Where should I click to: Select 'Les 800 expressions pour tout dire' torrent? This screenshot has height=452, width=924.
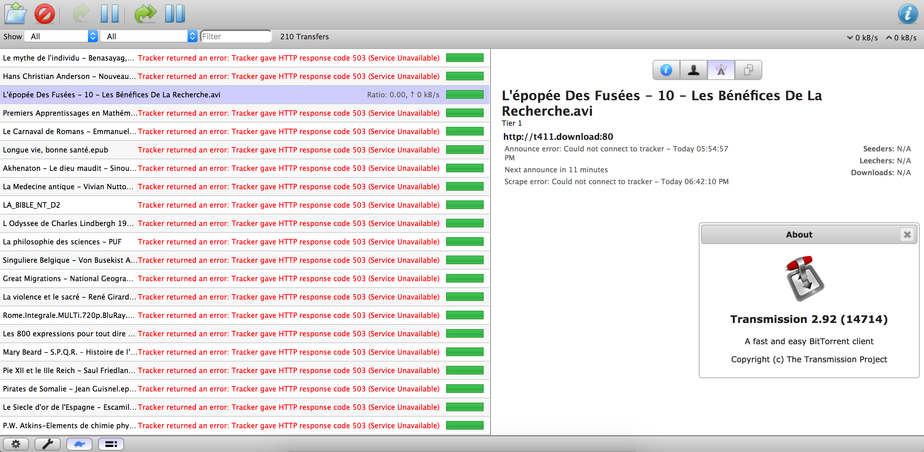pyautogui.click(x=245, y=334)
